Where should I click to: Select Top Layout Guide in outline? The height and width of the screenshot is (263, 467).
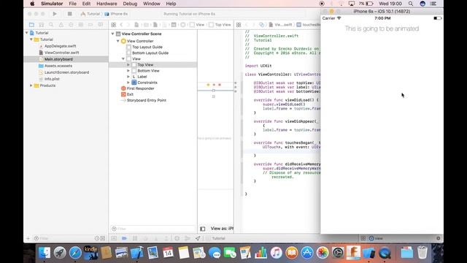click(147, 47)
